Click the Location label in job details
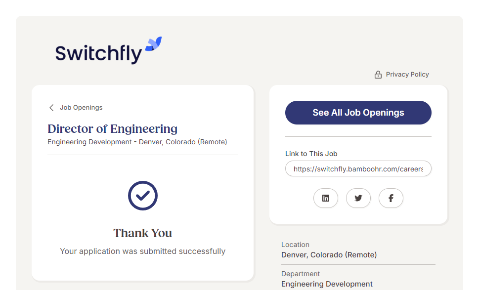Viewport: 479px width, 290px height. coord(295,245)
